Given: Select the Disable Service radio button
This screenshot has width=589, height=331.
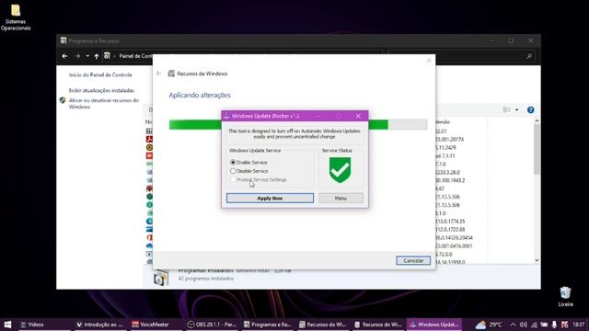Looking at the screenshot, I should (233, 171).
